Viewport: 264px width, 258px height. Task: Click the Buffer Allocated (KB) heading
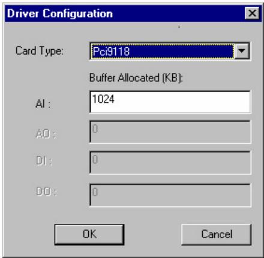(x=136, y=78)
